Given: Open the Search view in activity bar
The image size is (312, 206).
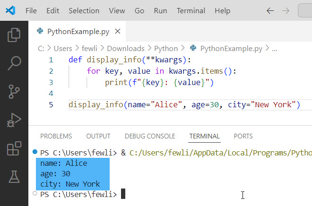Looking at the screenshot, I should pyautogui.click(x=14, y=63).
